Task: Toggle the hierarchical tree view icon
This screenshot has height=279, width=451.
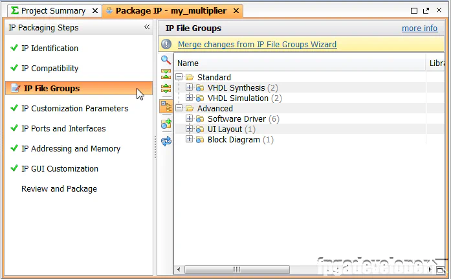Action: pyautogui.click(x=166, y=106)
